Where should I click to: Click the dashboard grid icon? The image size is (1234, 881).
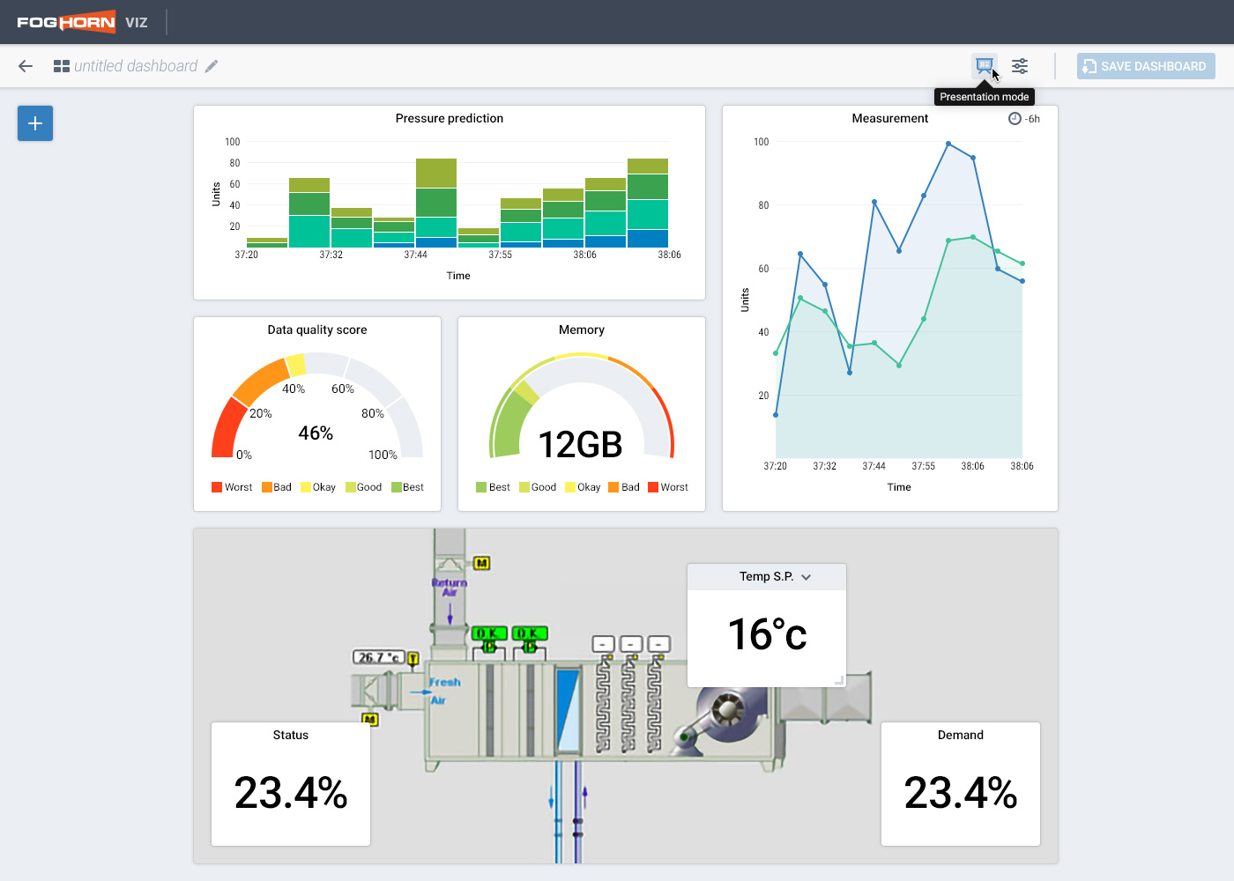(x=62, y=66)
